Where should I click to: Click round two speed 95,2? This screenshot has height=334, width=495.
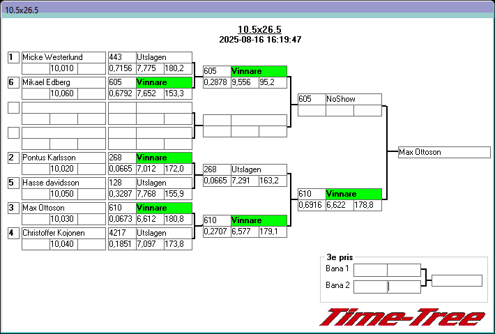273,82
